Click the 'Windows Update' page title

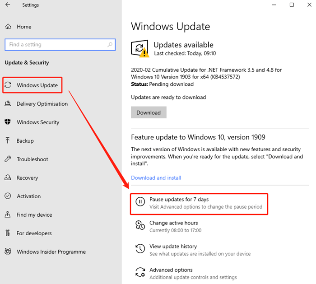click(x=171, y=26)
